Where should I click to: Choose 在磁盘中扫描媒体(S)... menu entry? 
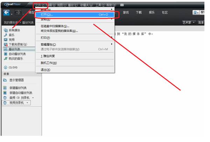pyautogui.click(x=75, y=26)
